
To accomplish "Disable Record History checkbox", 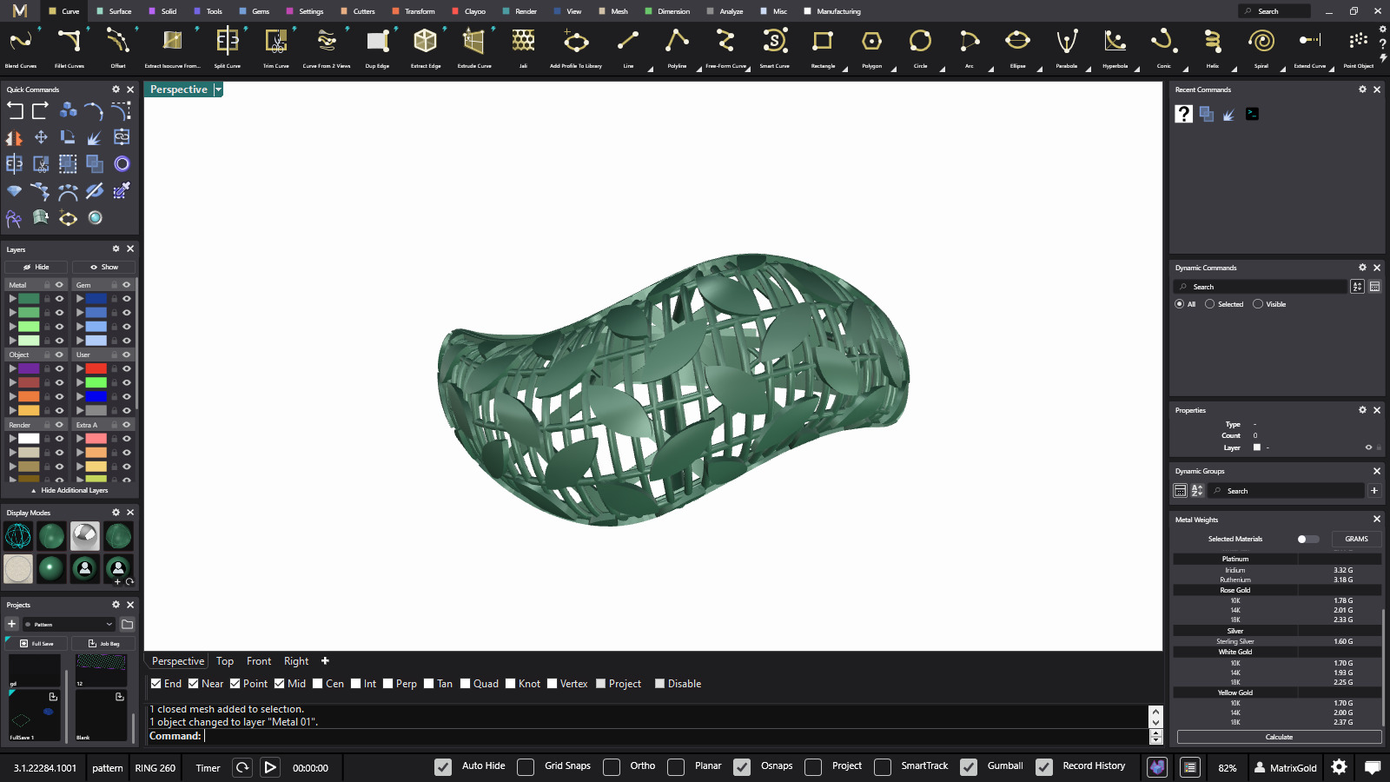I will coord(1044,766).
